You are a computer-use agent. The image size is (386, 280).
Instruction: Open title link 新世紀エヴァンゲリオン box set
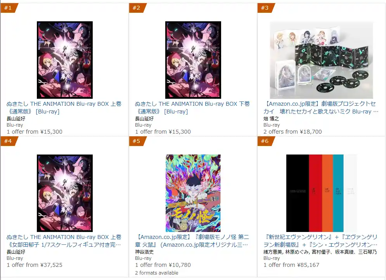(320, 241)
